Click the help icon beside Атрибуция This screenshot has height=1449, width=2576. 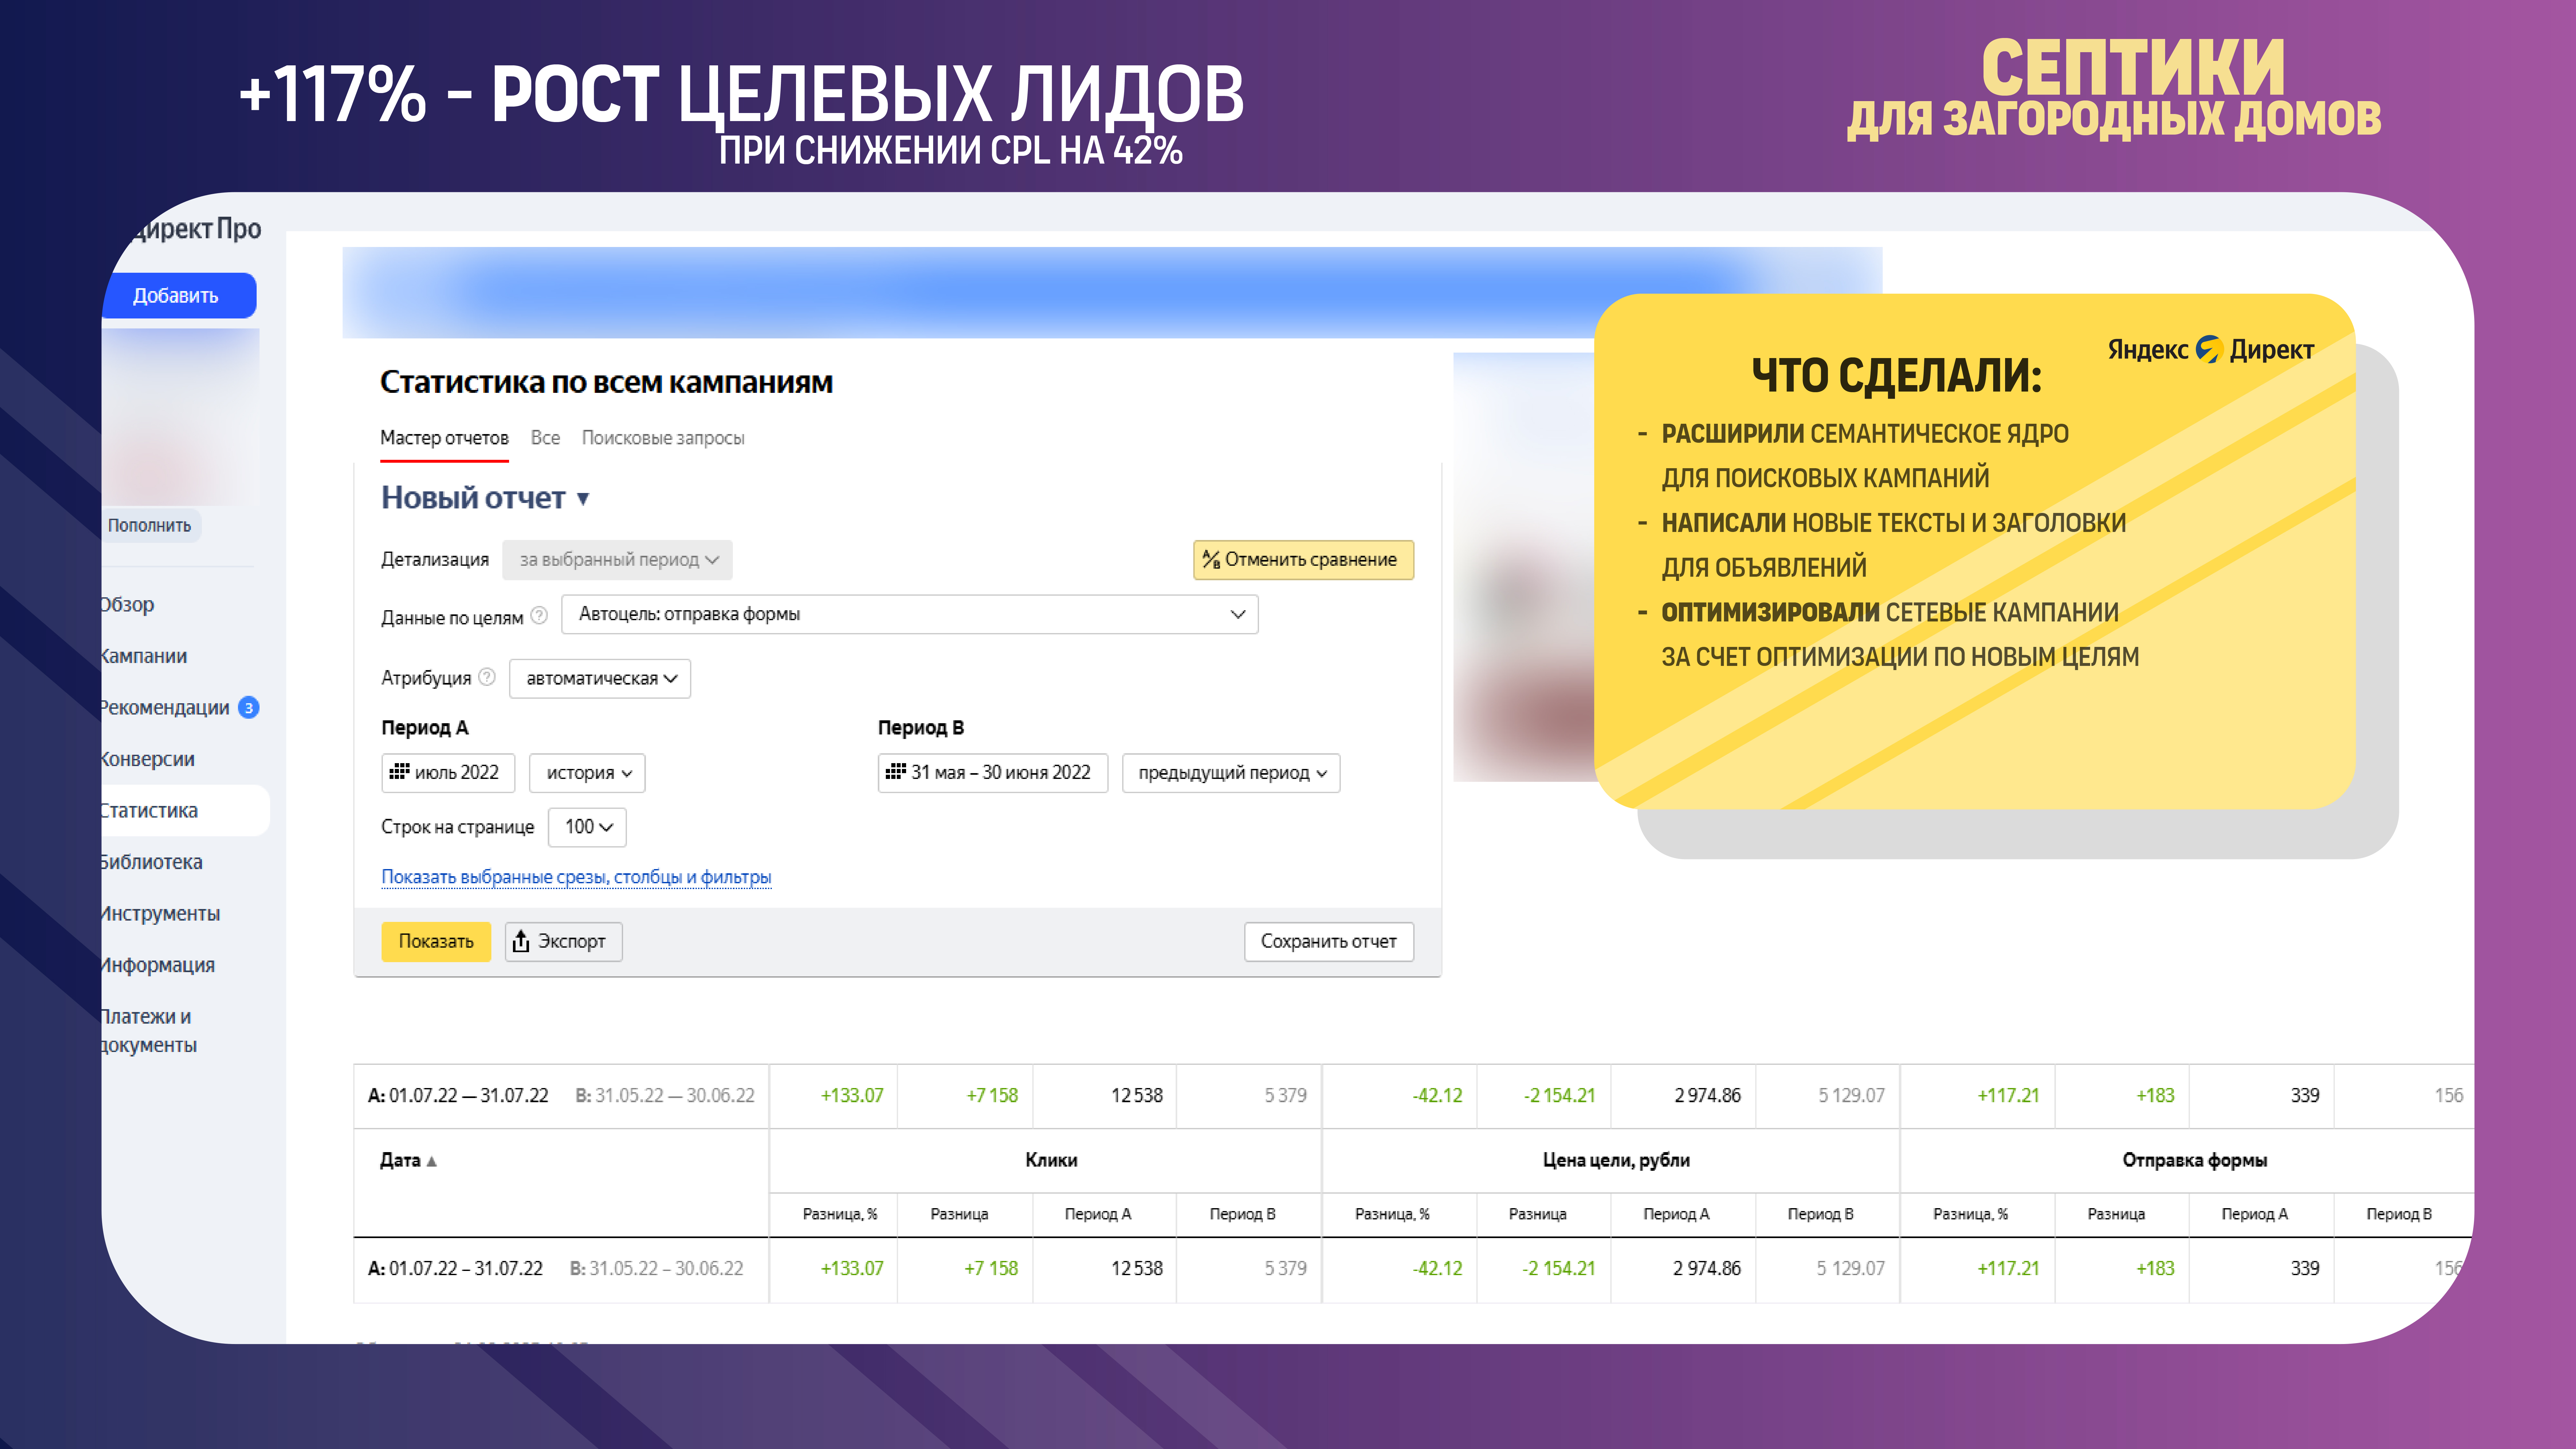pyautogui.click(x=487, y=677)
